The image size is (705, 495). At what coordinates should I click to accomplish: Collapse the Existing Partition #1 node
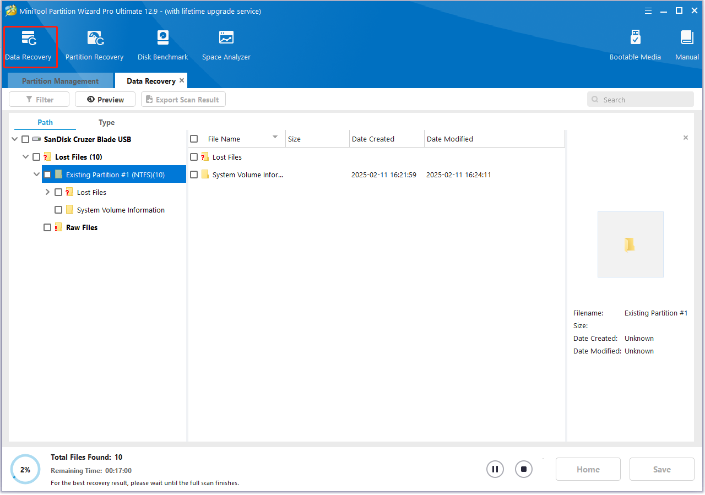point(36,175)
